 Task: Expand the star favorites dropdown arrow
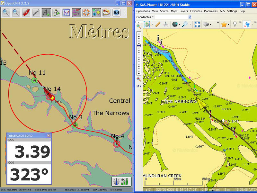(228, 25)
